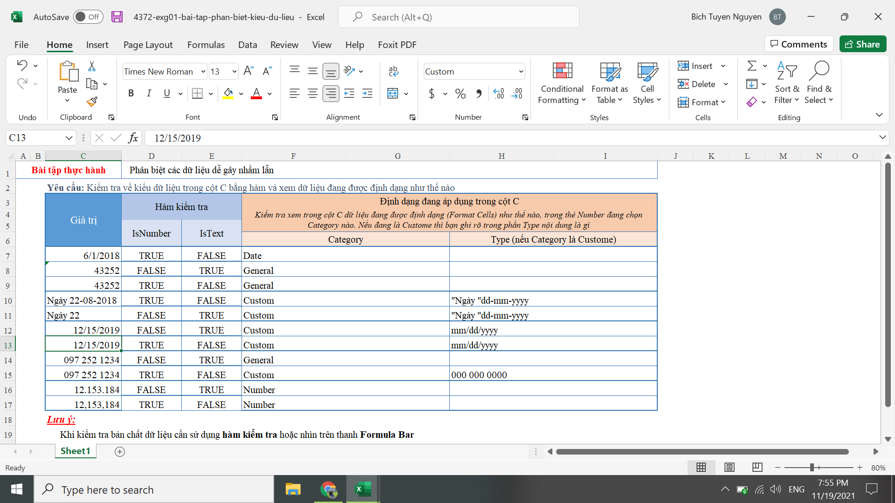Toggle the AutoSave switch
The width and height of the screenshot is (895, 503).
[x=88, y=17]
